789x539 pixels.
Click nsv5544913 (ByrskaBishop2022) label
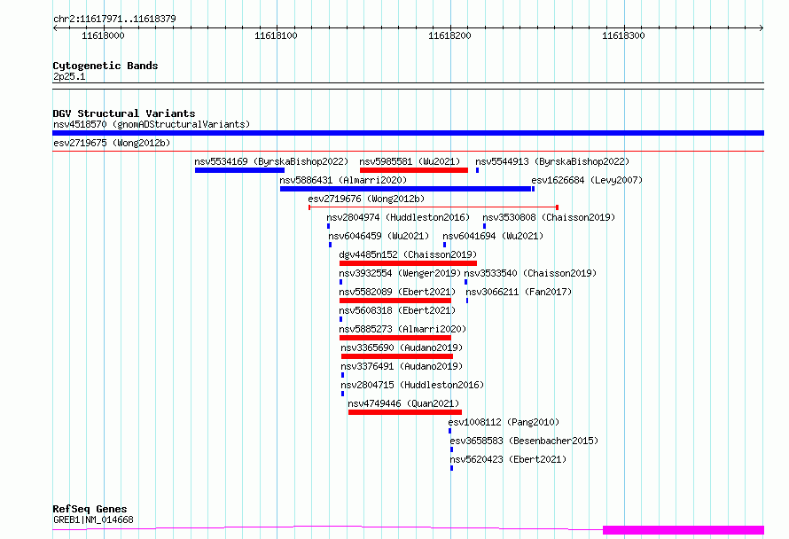click(x=552, y=161)
